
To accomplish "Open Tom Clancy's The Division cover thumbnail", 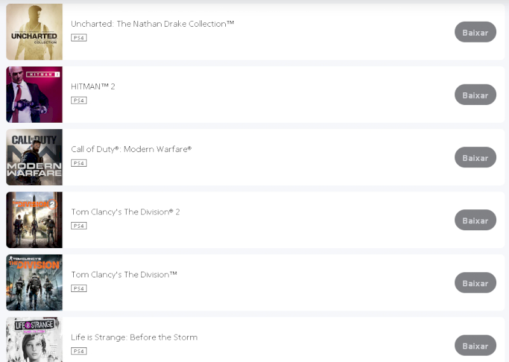I will coord(34,282).
